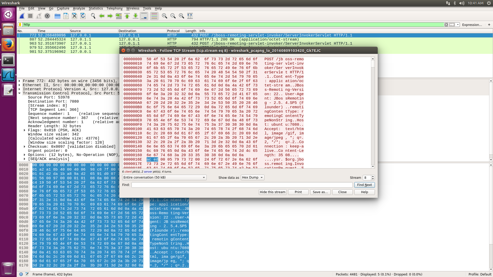Screen dimensions: 493x277
Task: Decrement the Stream number spinner
Action: 373,179
